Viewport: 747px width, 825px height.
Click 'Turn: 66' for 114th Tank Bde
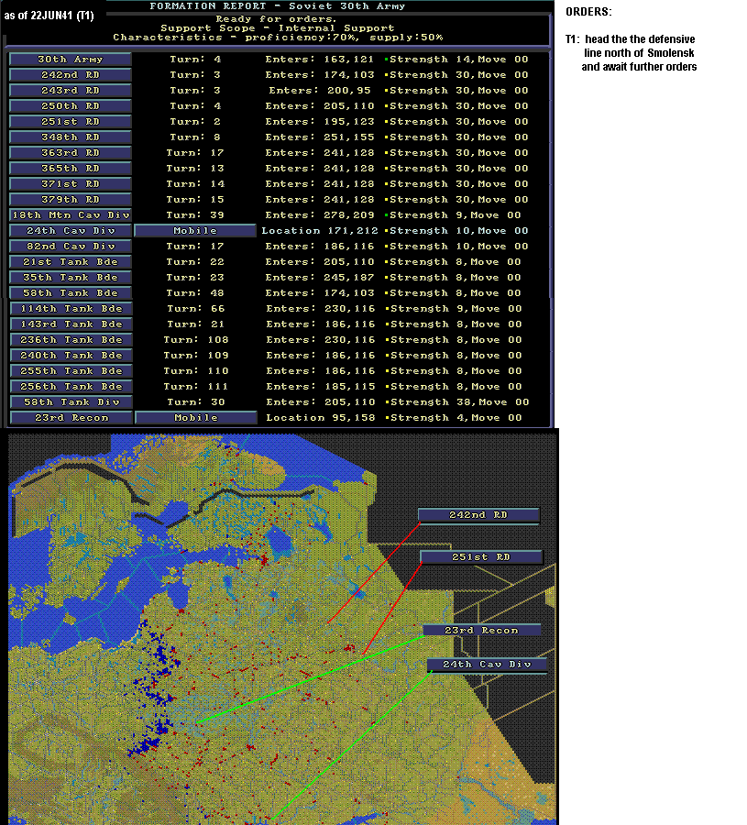click(196, 309)
